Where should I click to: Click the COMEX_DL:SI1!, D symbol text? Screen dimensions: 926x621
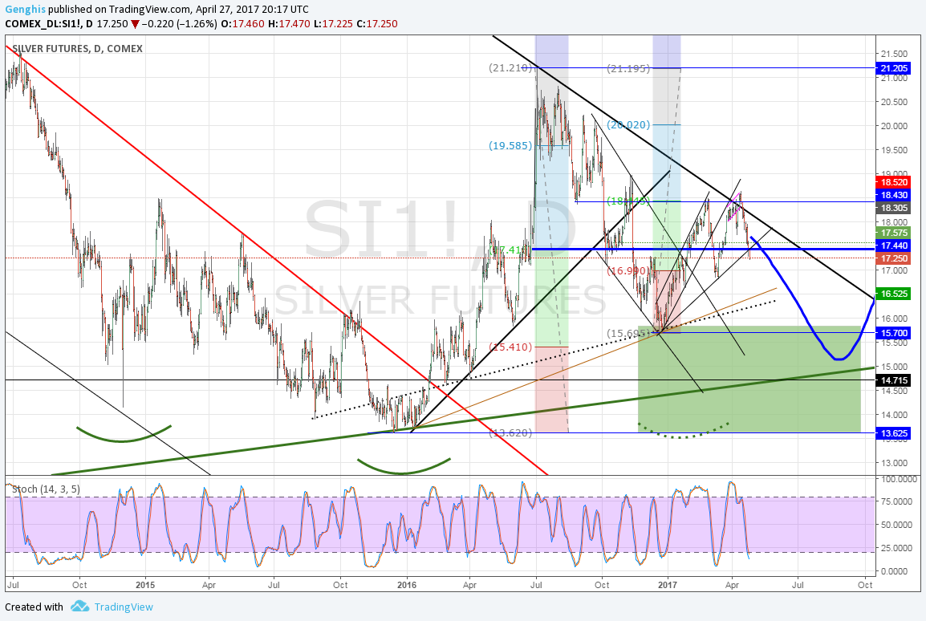pos(49,23)
